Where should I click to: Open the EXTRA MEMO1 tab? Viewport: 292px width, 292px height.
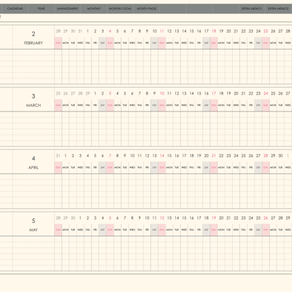252,9
